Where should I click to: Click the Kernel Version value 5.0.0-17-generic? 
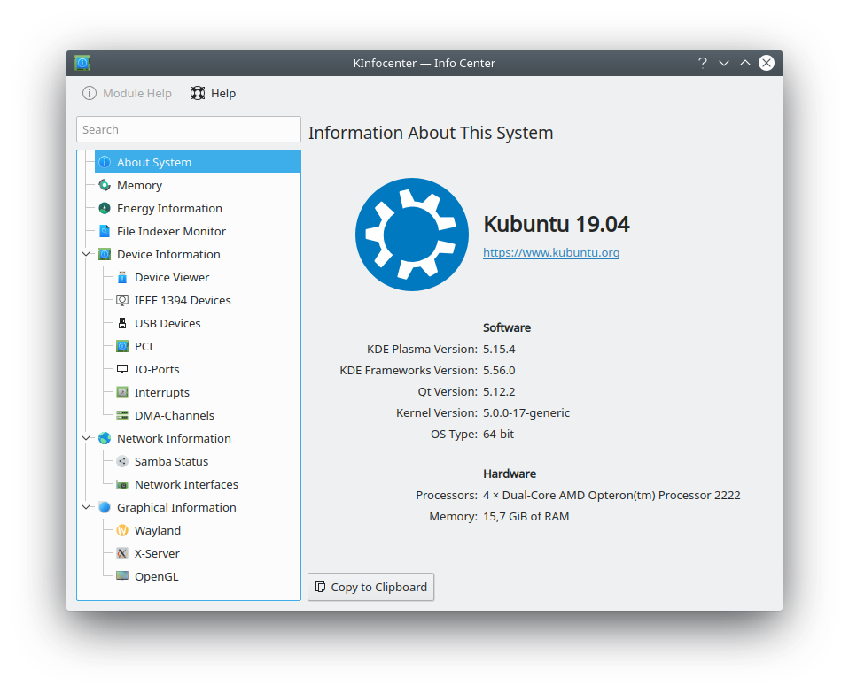(526, 413)
